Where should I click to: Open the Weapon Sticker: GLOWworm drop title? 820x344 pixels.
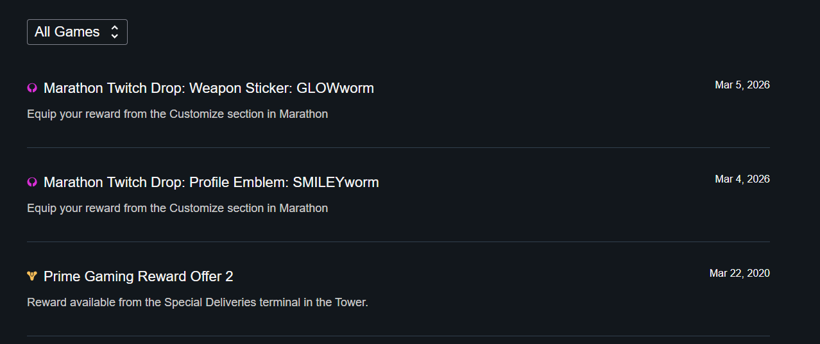click(x=209, y=88)
